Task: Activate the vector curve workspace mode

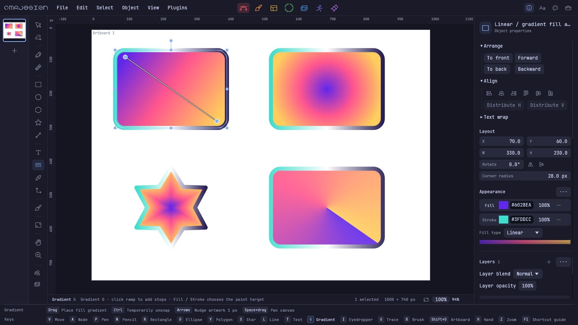Action: (243, 8)
